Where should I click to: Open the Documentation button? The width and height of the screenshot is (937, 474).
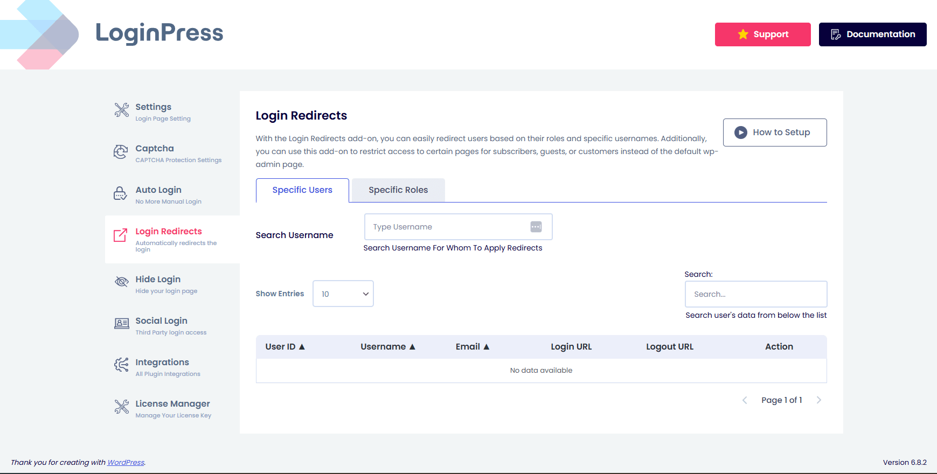click(872, 34)
